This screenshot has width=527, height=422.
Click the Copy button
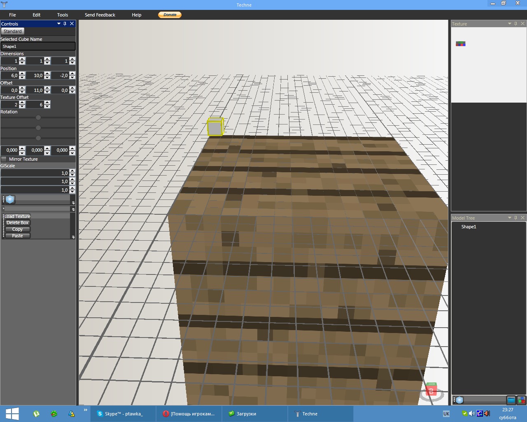tap(17, 229)
